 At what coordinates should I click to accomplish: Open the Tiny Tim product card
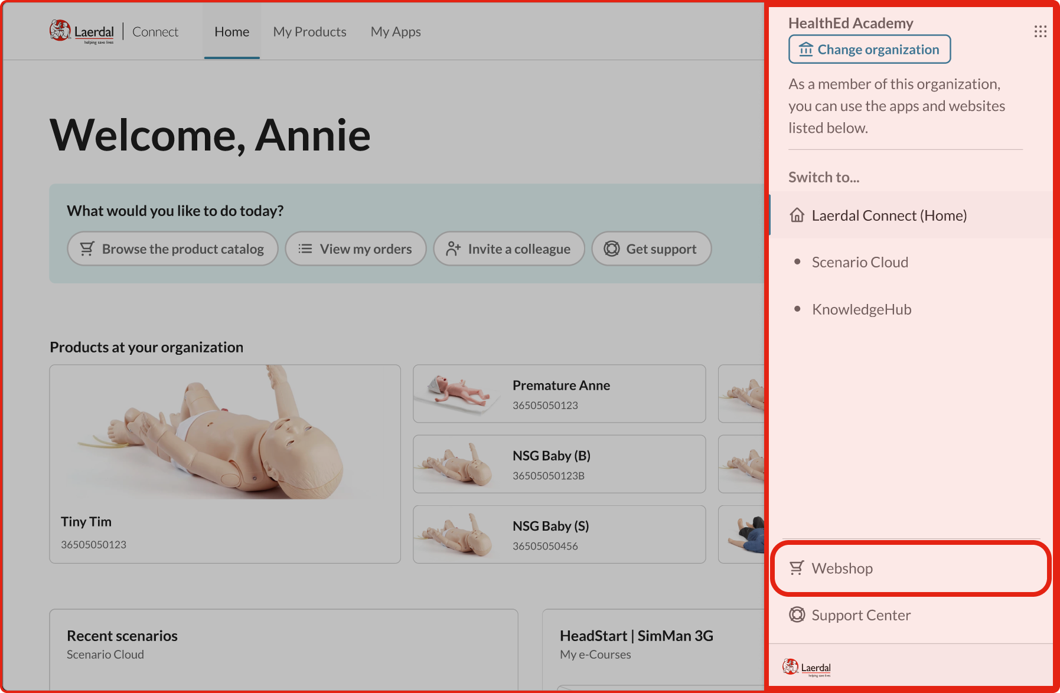(224, 463)
